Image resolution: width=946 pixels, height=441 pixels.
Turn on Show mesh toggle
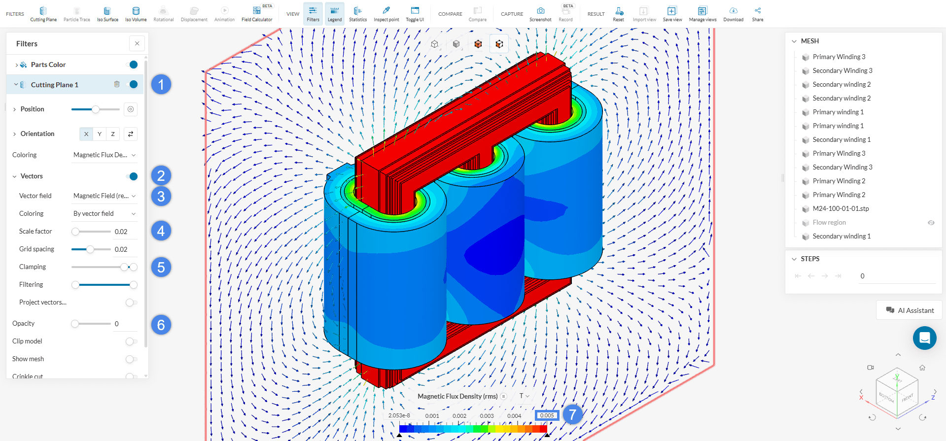[131, 359]
